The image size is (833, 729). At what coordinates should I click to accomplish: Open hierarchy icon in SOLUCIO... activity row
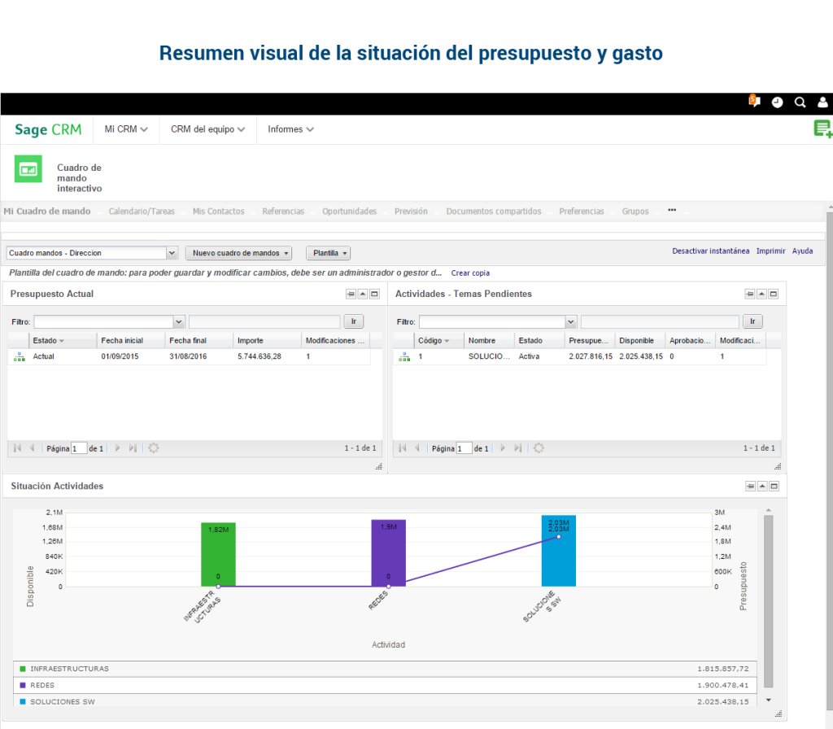[404, 356]
